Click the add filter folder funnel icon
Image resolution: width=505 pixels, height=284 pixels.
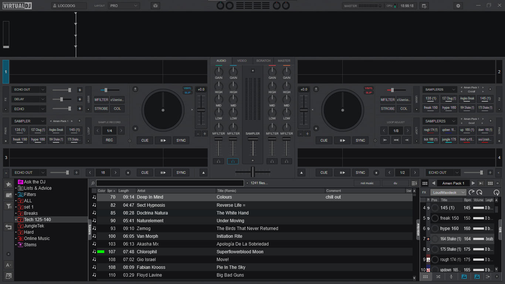[x=8, y=206]
